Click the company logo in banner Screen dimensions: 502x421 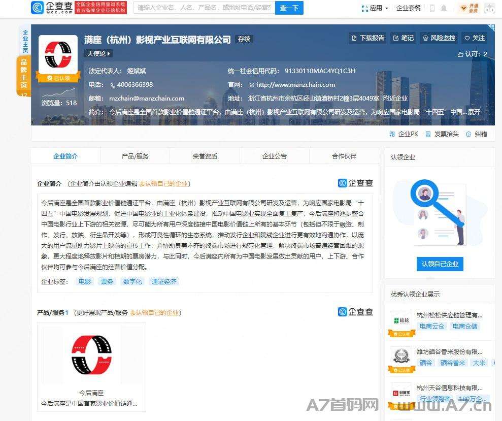coord(58,54)
